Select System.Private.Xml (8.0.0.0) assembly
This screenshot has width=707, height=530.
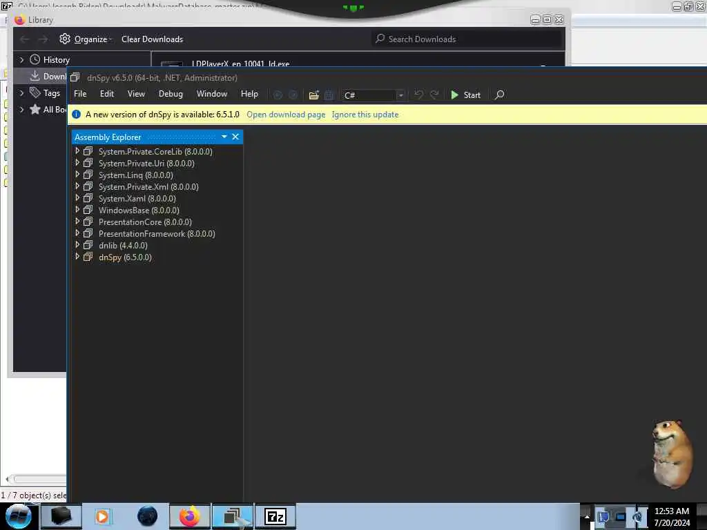click(x=148, y=186)
